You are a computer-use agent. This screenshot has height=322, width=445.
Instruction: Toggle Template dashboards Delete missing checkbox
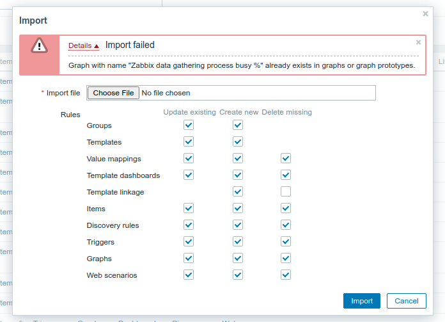tap(286, 175)
